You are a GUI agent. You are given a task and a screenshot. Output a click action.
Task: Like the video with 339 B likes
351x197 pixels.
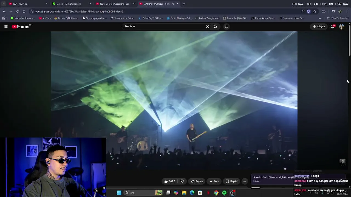[x=170, y=181]
